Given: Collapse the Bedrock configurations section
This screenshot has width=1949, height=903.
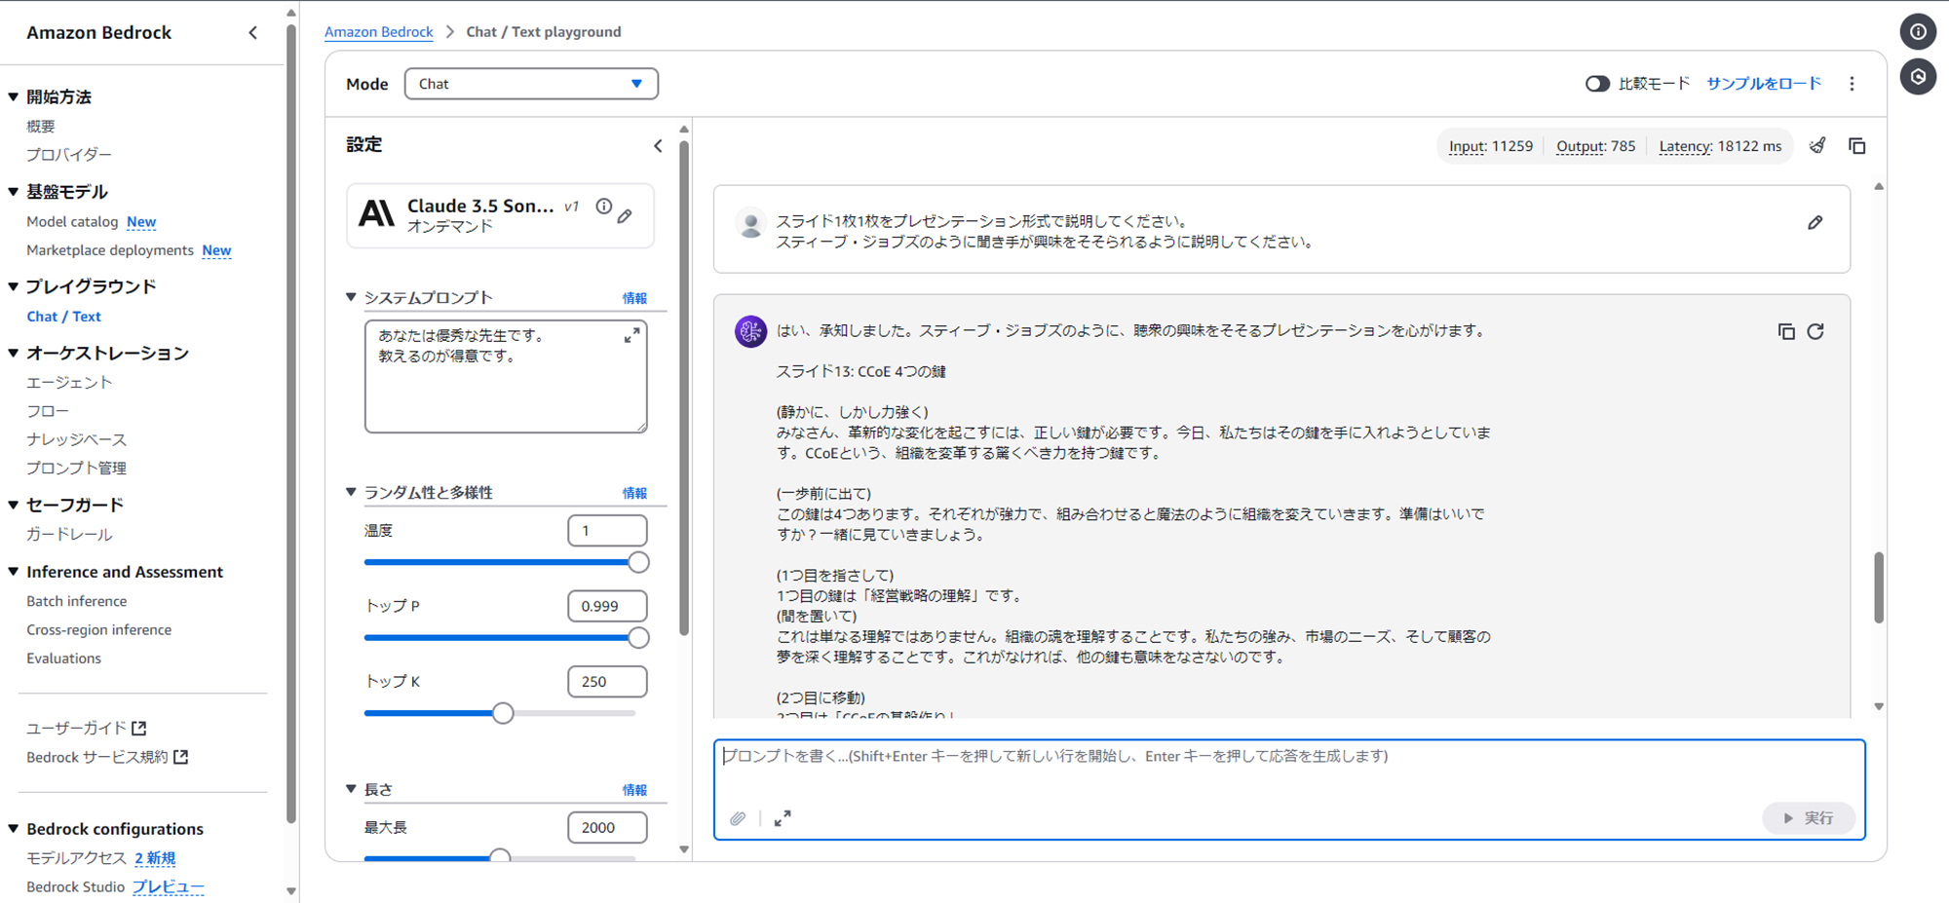Looking at the screenshot, I should pos(14,829).
